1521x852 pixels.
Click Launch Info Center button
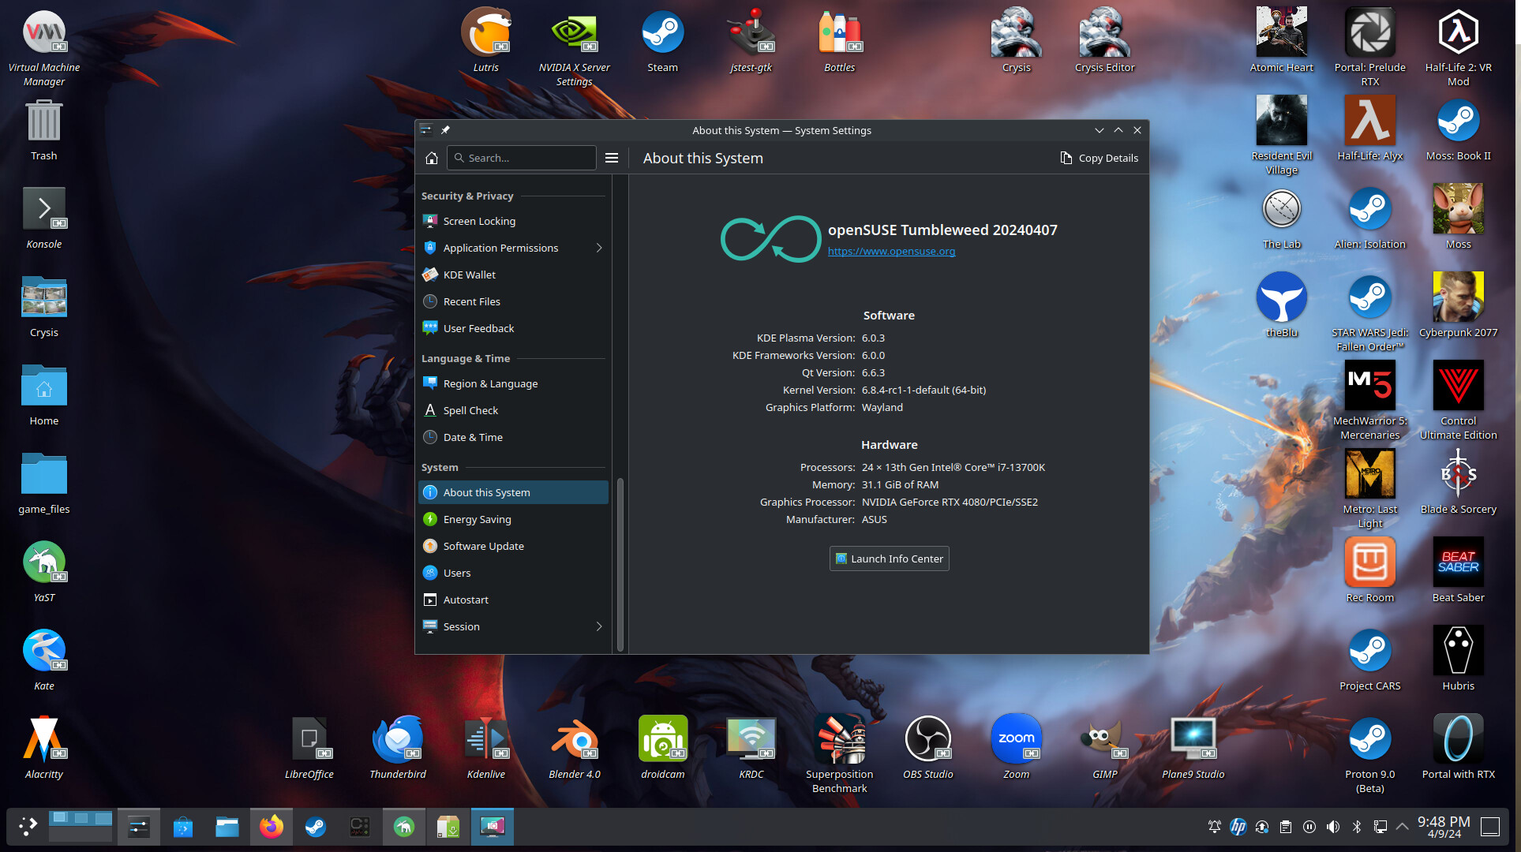click(x=889, y=559)
